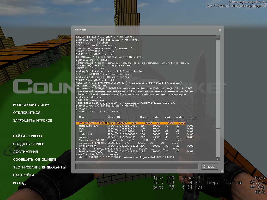Click the Консоль title bar text

[x=81, y=30]
